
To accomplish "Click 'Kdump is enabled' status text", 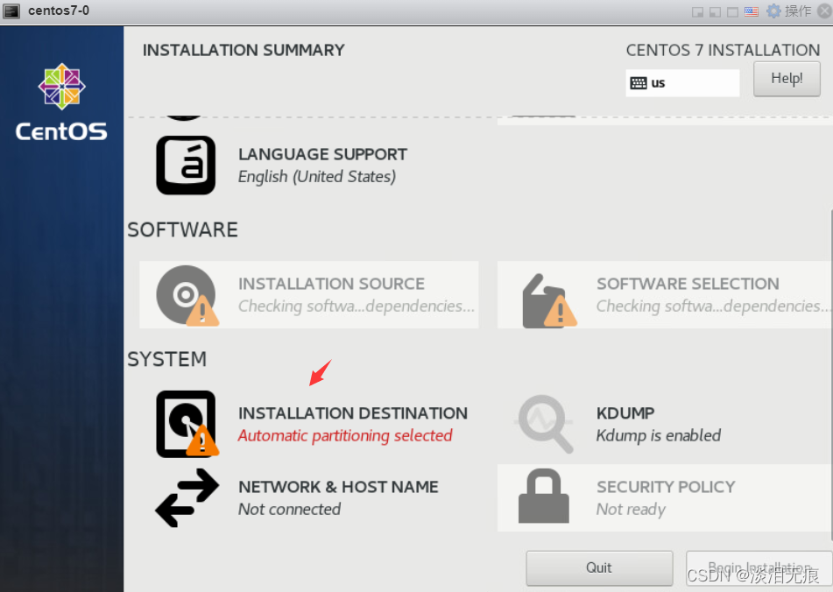I will point(658,436).
